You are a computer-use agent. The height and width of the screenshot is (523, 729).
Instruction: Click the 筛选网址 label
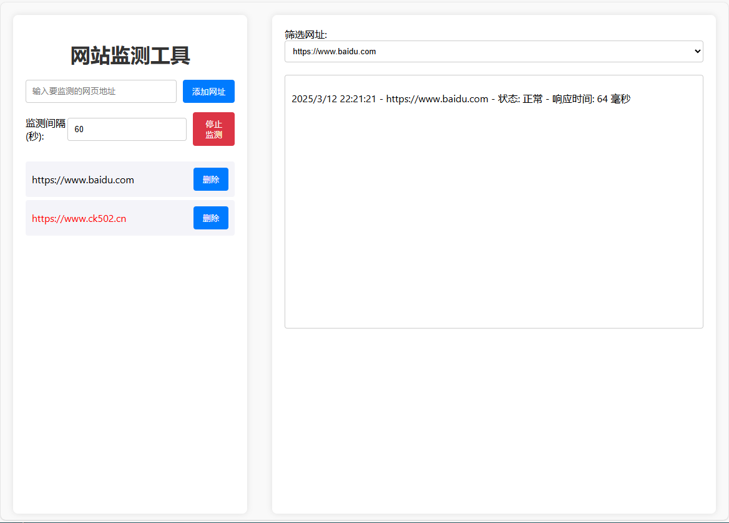305,34
